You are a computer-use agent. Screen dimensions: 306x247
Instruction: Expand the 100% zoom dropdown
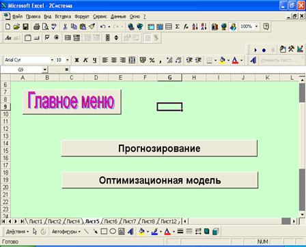tap(256, 27)
